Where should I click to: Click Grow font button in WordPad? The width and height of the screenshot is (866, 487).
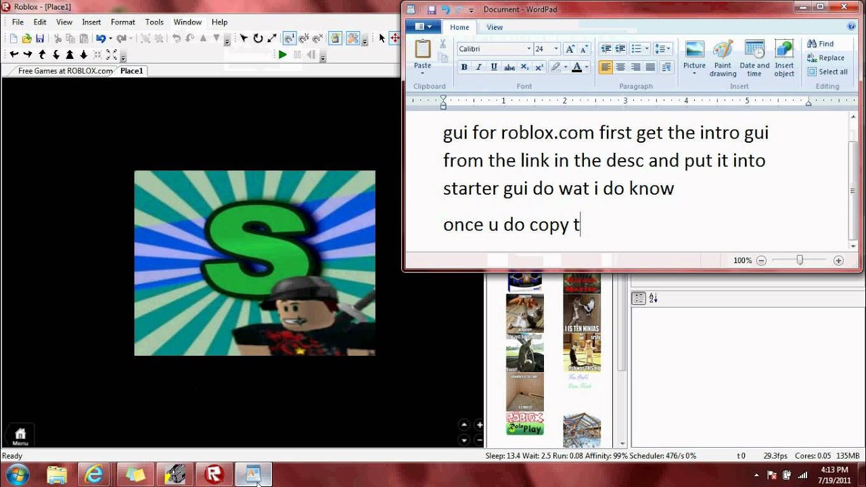click(x=570, y=49)
